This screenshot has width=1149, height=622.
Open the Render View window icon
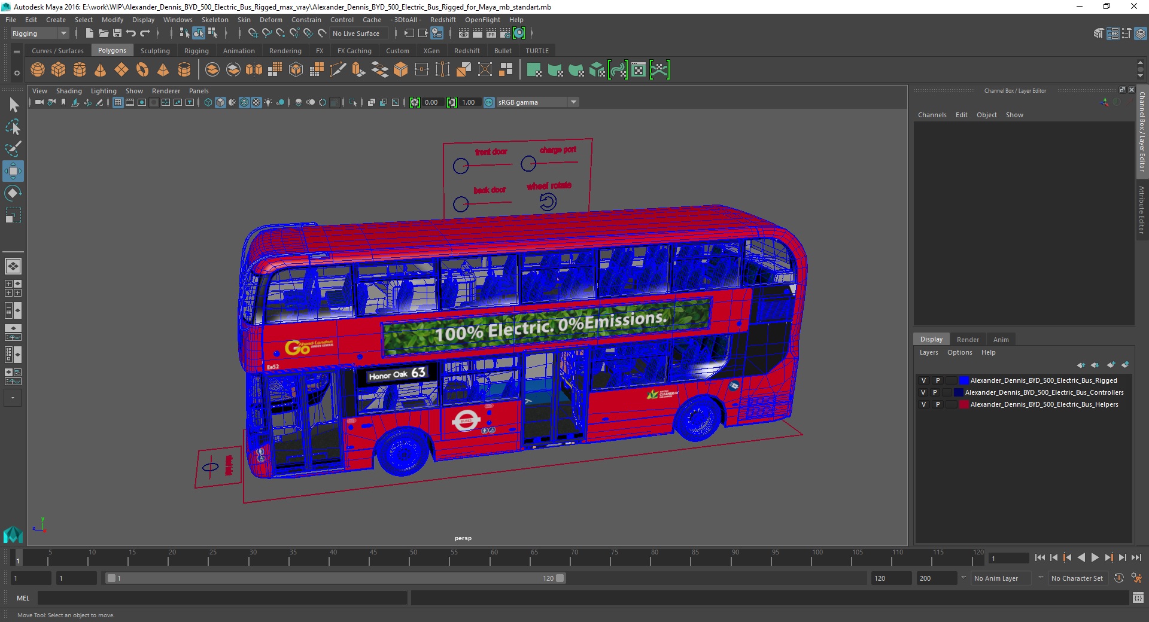point(464,33)
